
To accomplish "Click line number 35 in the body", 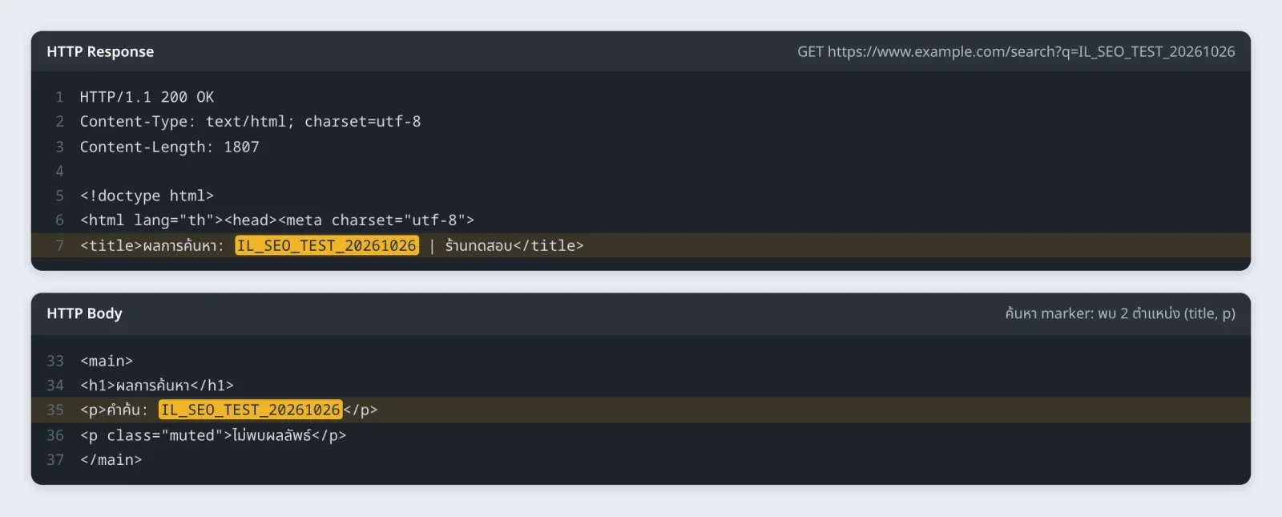I will [55, 410].
